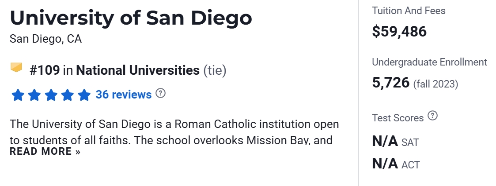Open the National Universities ranking link
This screenshot has height=186, width=496.
[138, 70]
